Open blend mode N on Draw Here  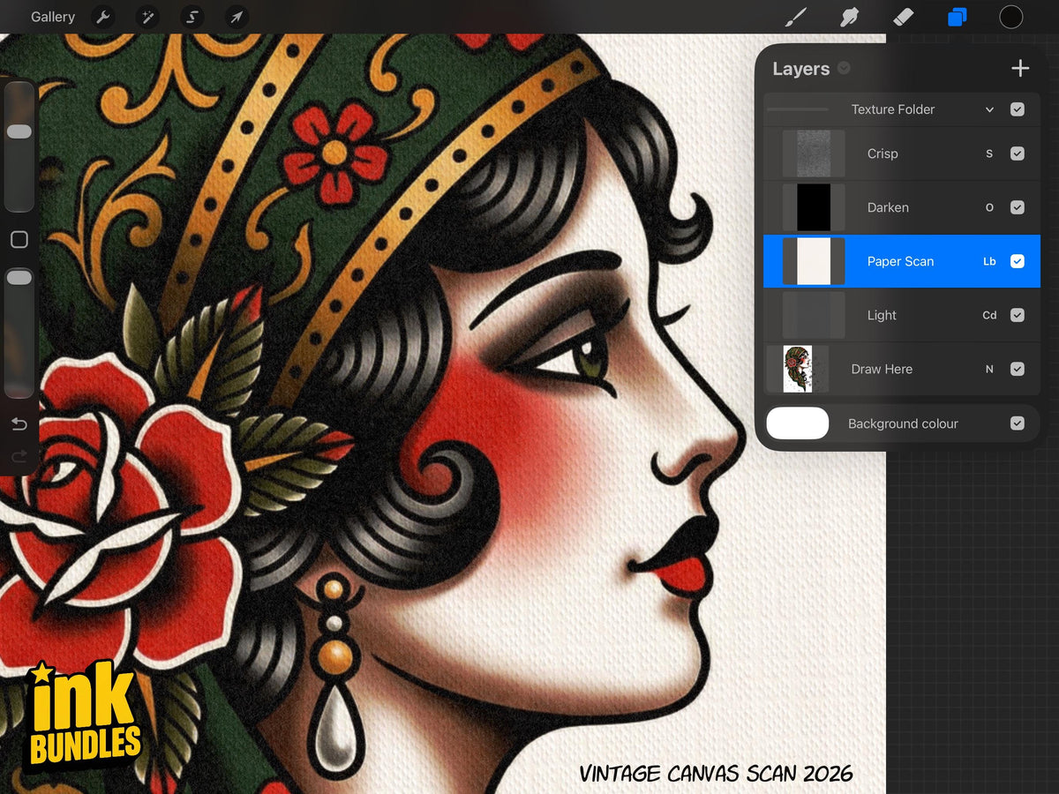[x=989, y=369]
